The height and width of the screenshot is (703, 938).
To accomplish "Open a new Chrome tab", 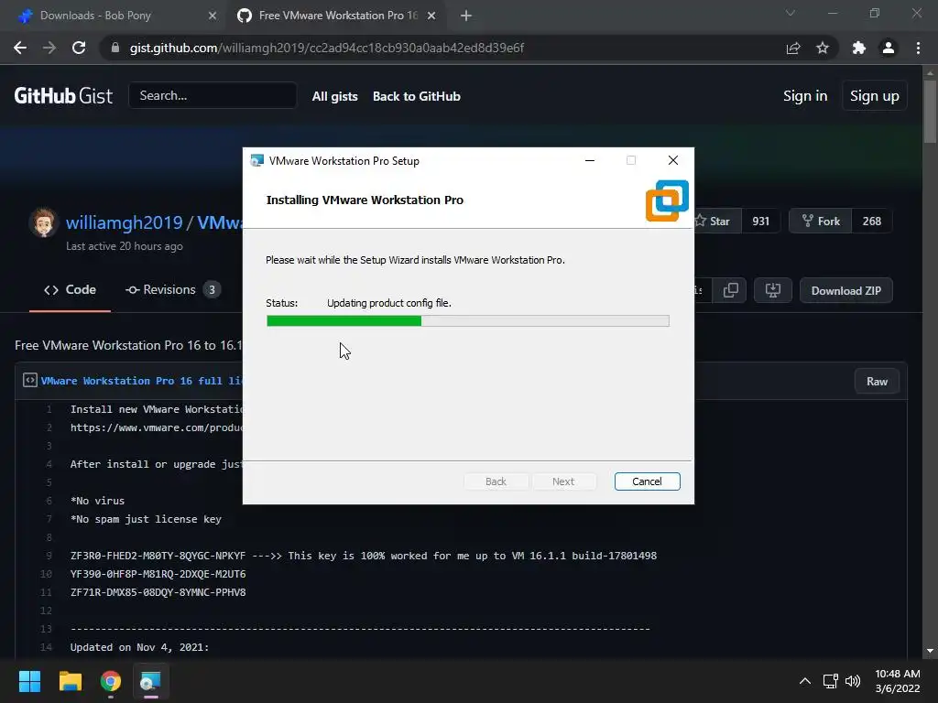I will pos(466,16).
